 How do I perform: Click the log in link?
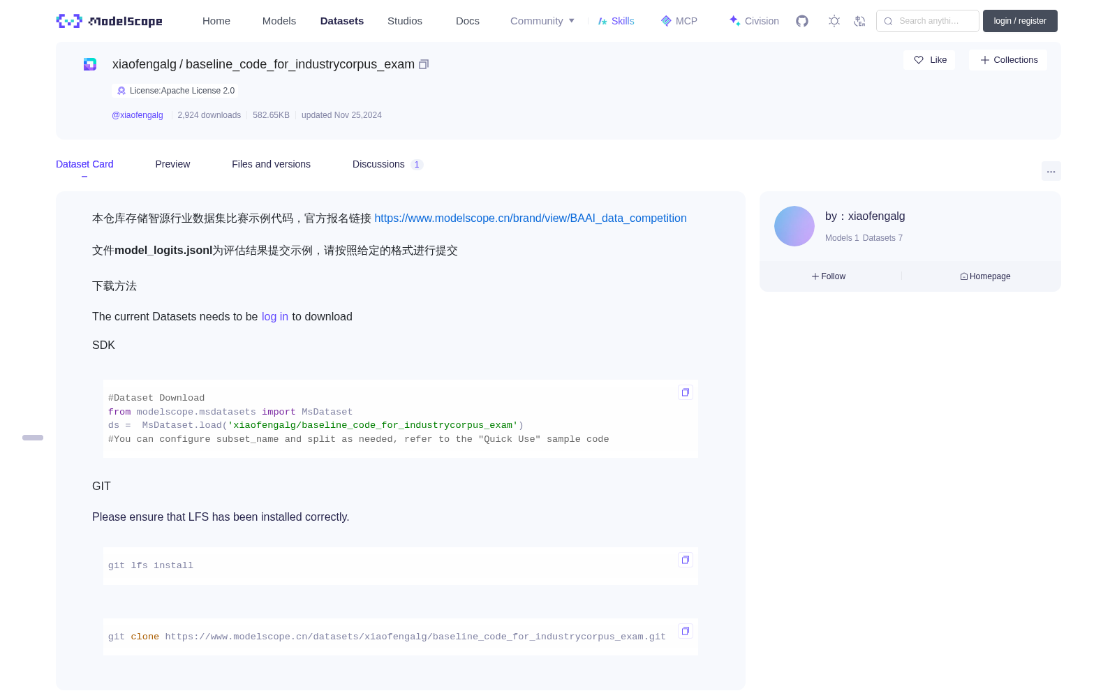click(x=275, y=317)
